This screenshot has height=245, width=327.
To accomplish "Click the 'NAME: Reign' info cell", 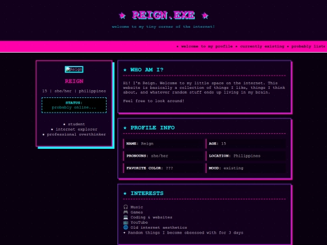I will coord(163,143).
